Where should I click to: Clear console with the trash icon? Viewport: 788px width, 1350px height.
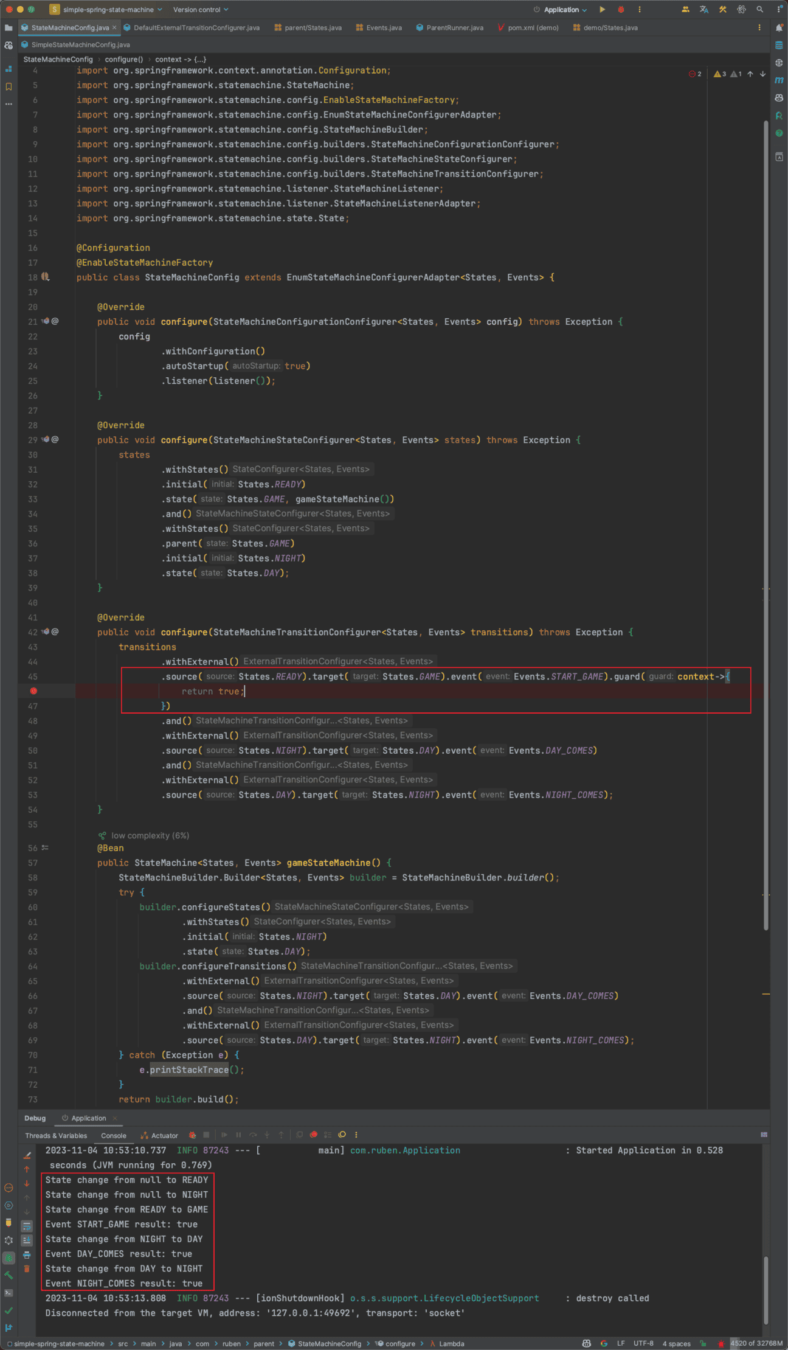[x=27, y=1269]
